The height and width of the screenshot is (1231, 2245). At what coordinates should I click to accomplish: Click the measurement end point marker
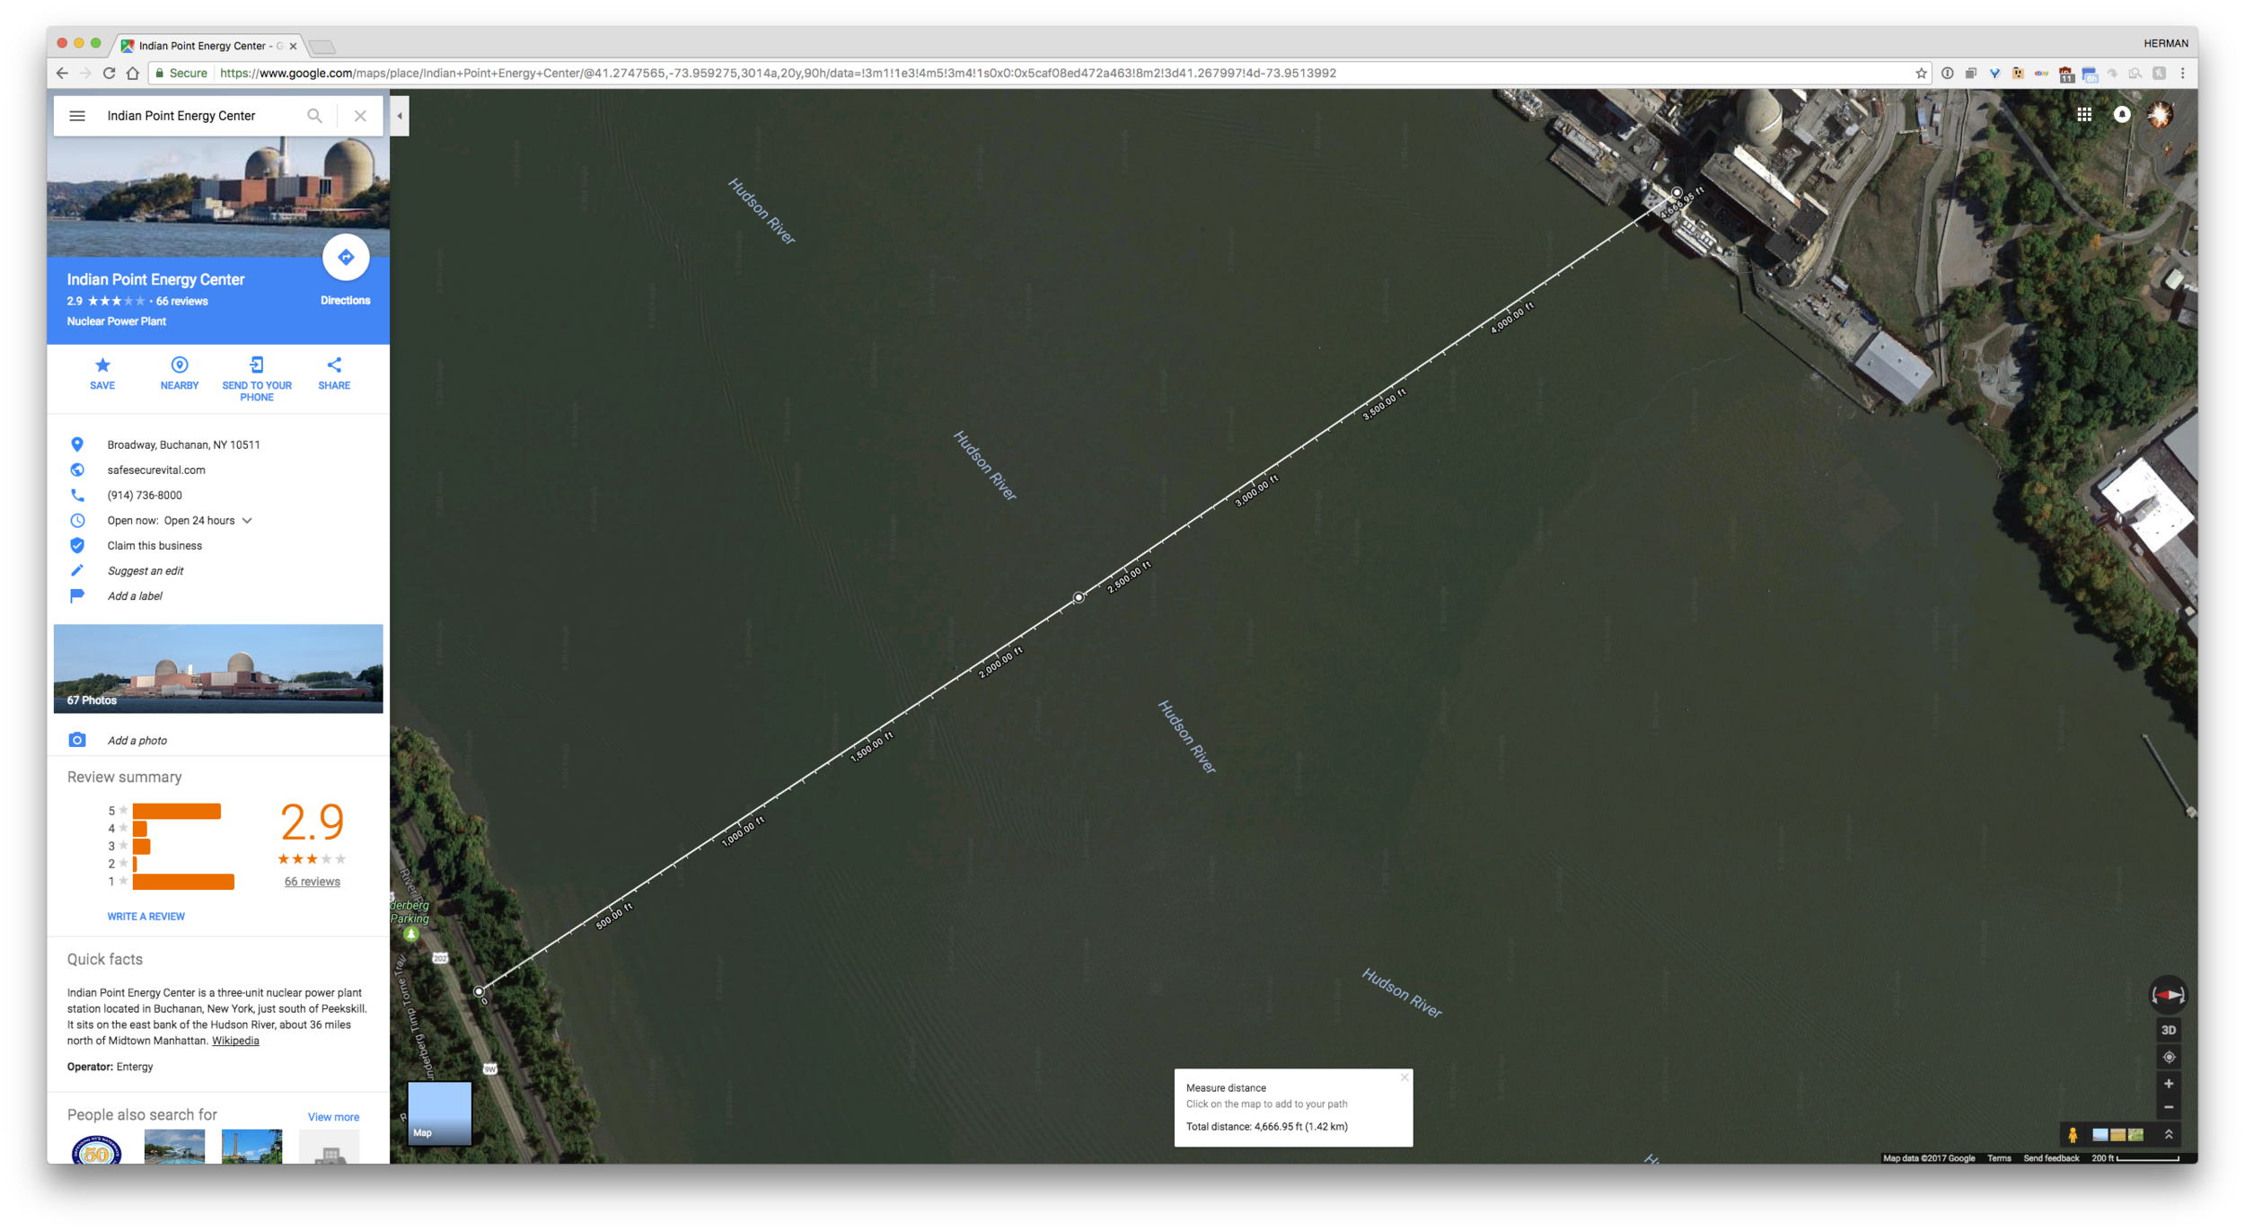coord(1676,192)
